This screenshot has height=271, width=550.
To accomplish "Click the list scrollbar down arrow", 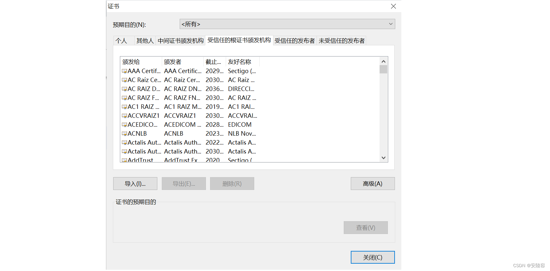I will [383, 158].
